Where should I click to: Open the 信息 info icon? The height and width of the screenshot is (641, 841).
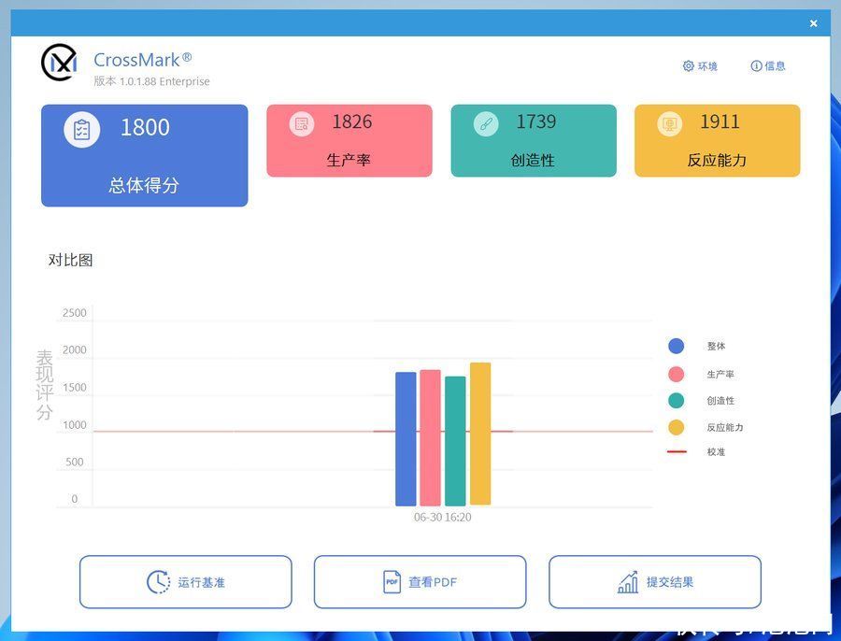tap(756, 66)
